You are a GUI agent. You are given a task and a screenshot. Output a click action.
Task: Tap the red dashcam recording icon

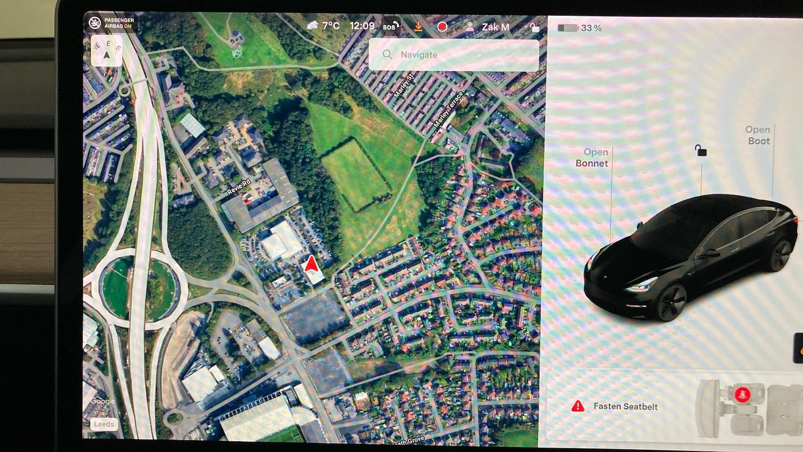[x=442, y=27]
